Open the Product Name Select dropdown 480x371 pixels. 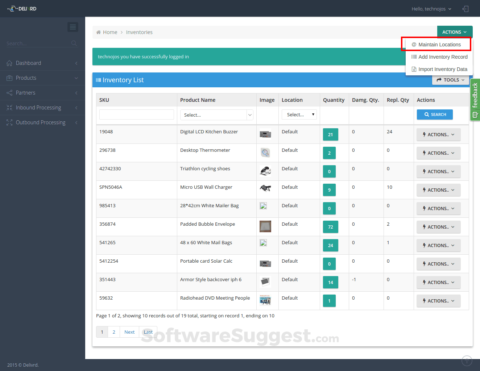[x=216, y=115]
